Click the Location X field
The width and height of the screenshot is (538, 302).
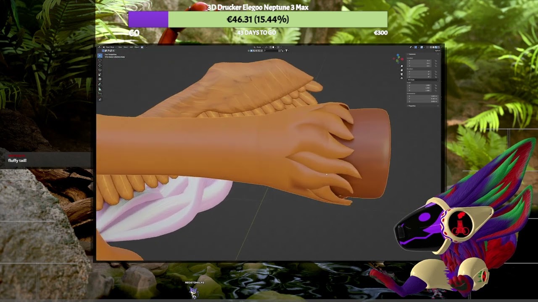tap(419, 61)
